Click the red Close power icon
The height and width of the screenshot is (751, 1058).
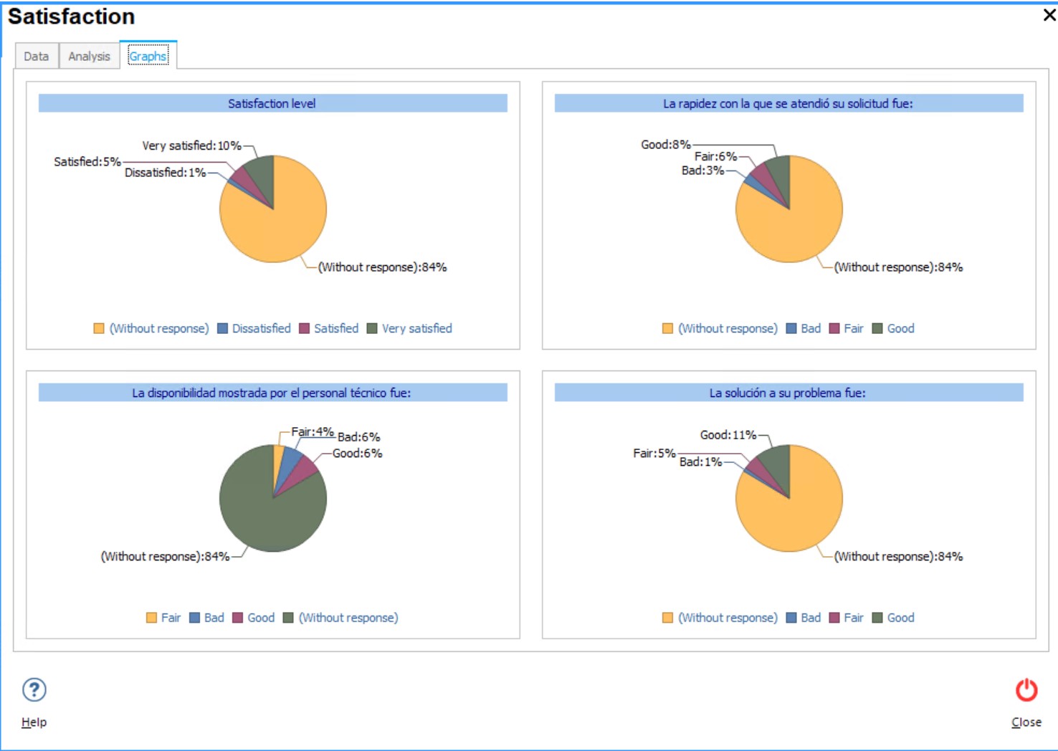coord(1026,690)
